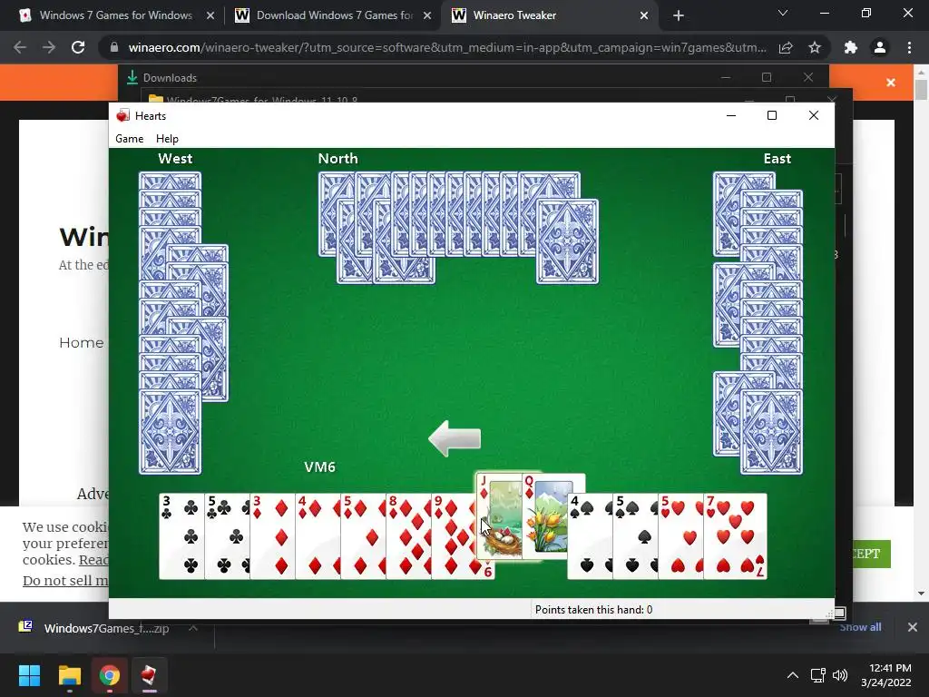Show all downloads link
Viewport: 929px width, 697px height.
[860, 627]
